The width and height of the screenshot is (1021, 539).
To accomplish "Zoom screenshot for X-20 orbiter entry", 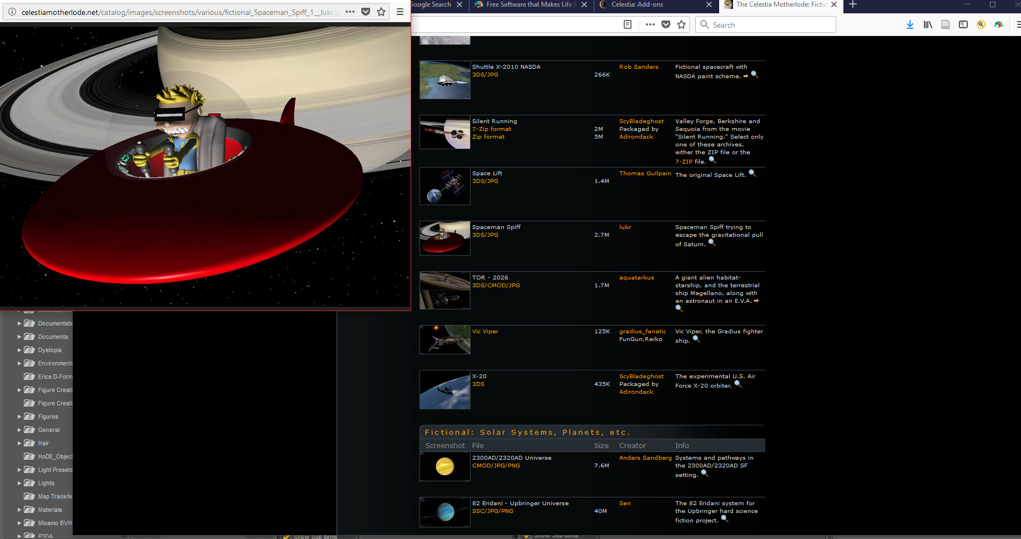I will pos(738,384).
